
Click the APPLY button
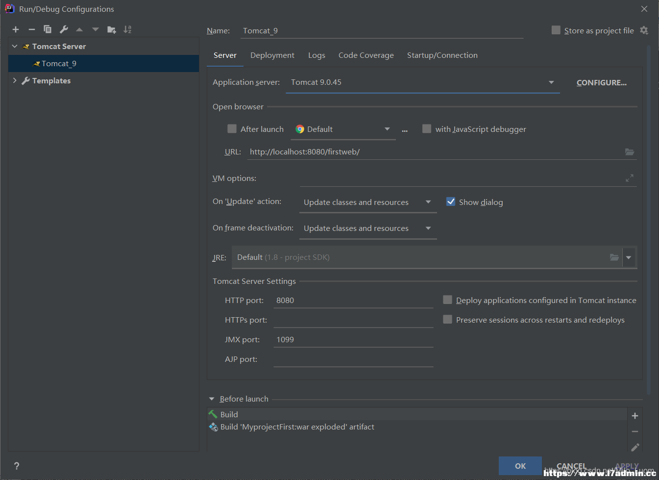(627, 466)
